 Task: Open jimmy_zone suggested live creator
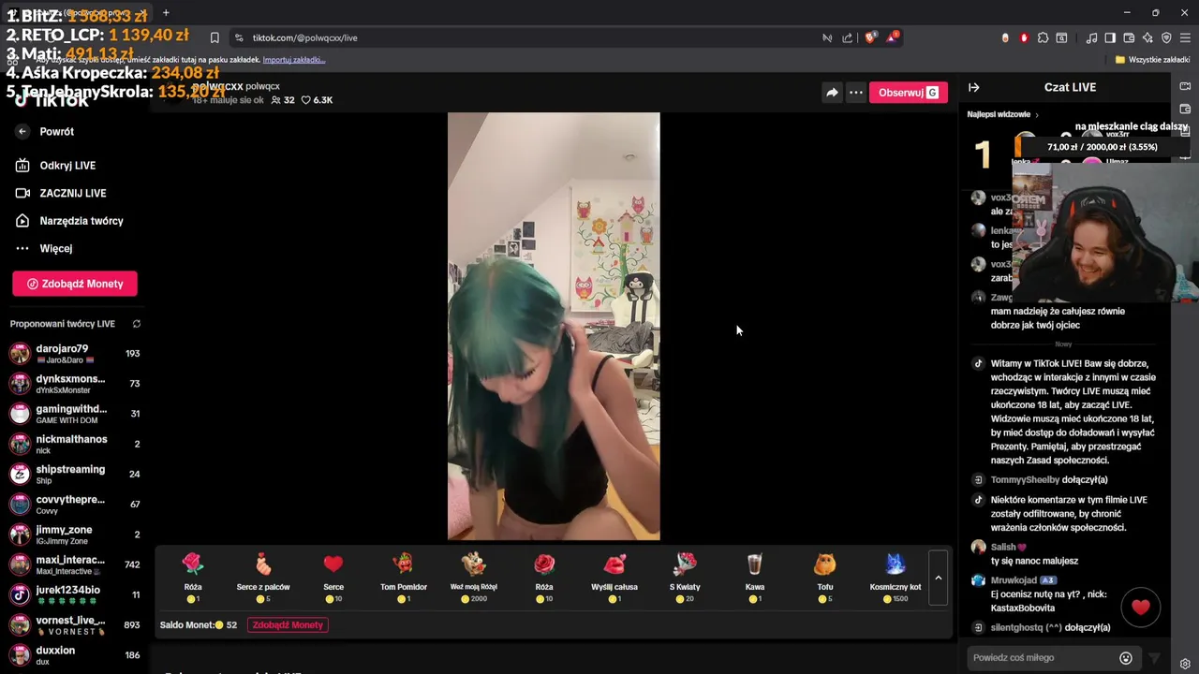[73, 535]
